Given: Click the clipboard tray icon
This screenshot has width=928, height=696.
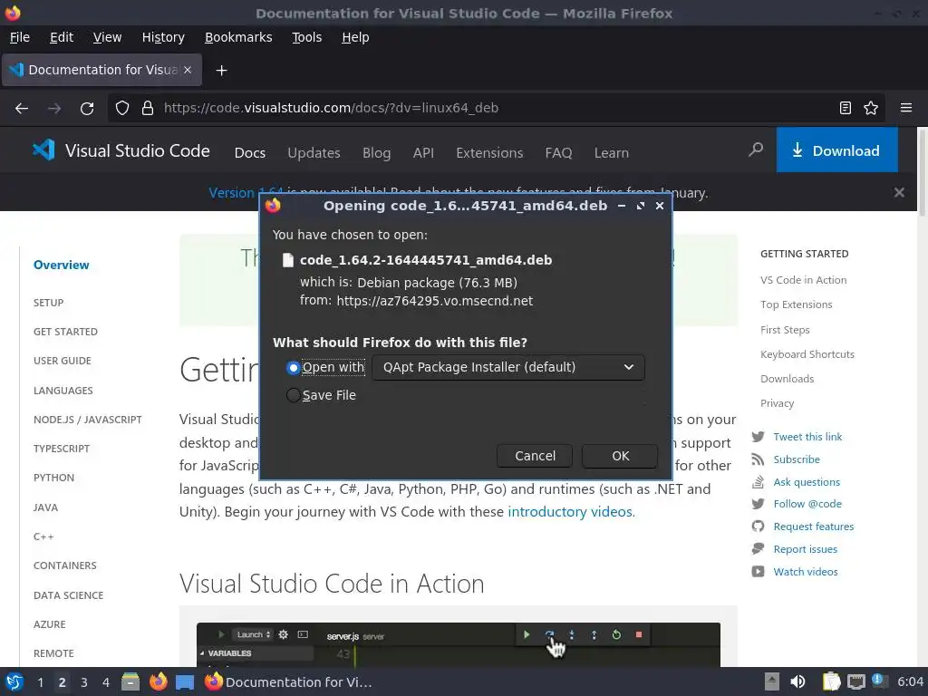Looking at the screenshot, I should 831,681.
